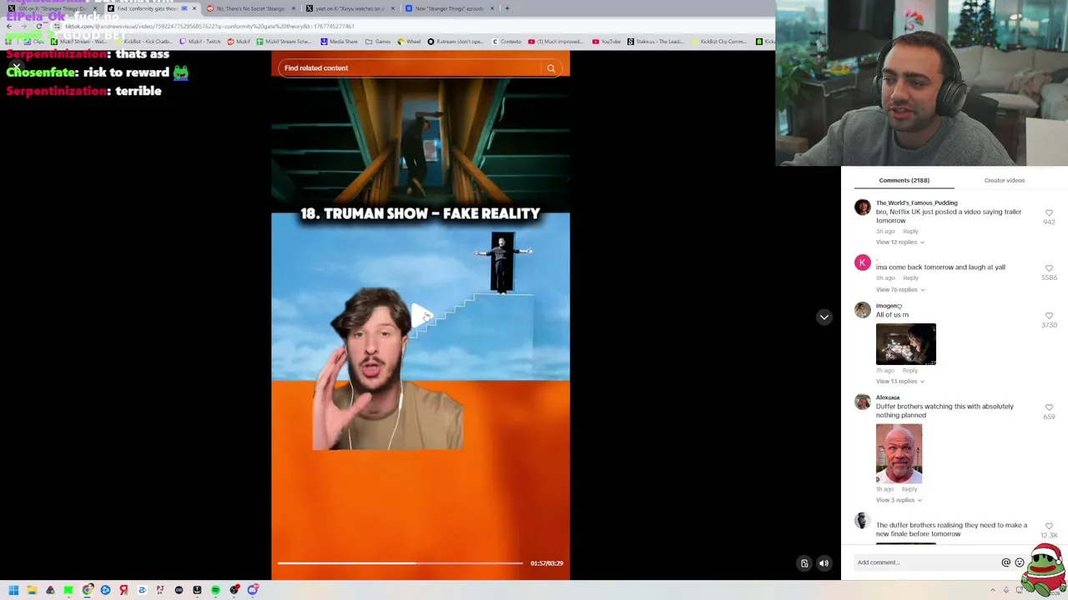Open Google Chrome from the taskbar
The image size is (1068, 600).
tap(87, 590)
